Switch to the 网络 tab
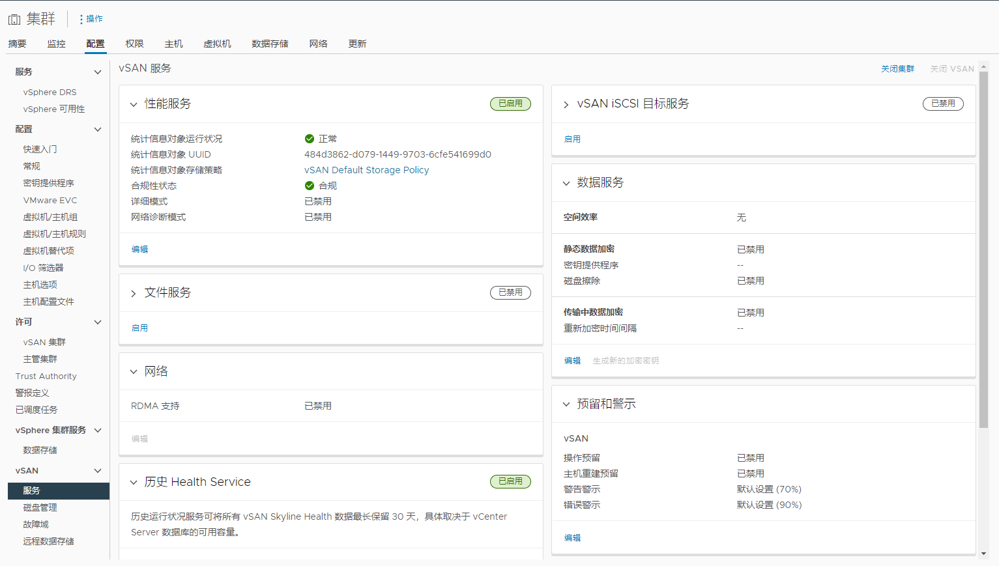The width and height of the screenshot is (999, 566). point(318,44)
